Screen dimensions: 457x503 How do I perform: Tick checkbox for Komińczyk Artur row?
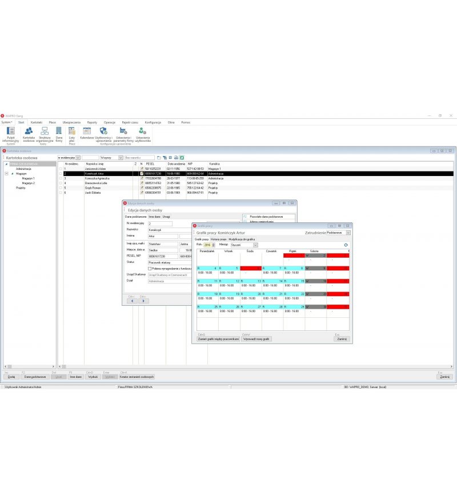point(61,174)
